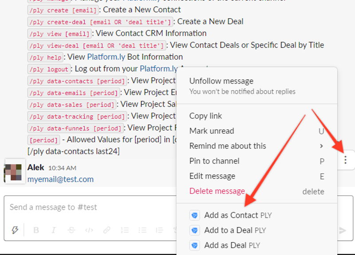355x255 pixels.
Task: Click the /ply create-deal command text
Action: click(x=100, y=22)
